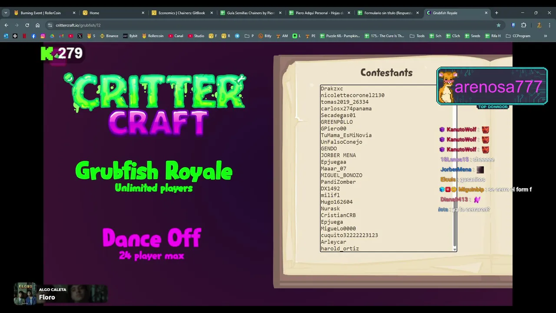
Task: Select the Grubfish Royale game mode
Action: pyautogui.click(x=154, y=176)
